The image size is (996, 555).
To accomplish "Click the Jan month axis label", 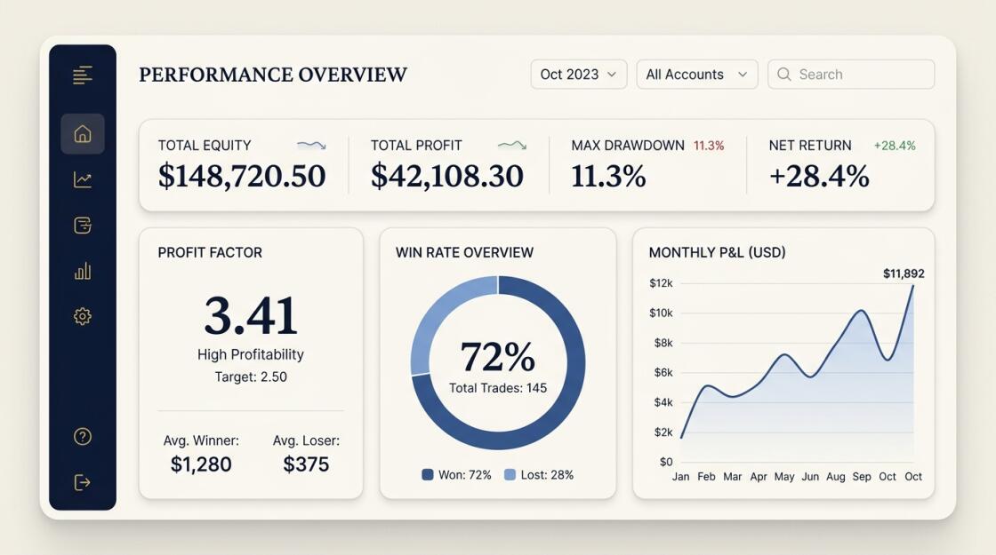I will coord(680,476).
